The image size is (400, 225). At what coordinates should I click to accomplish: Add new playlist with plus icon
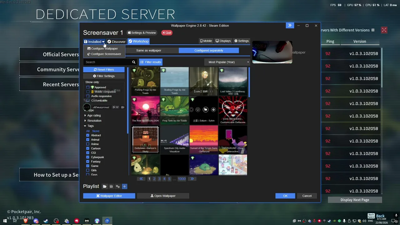124,187
